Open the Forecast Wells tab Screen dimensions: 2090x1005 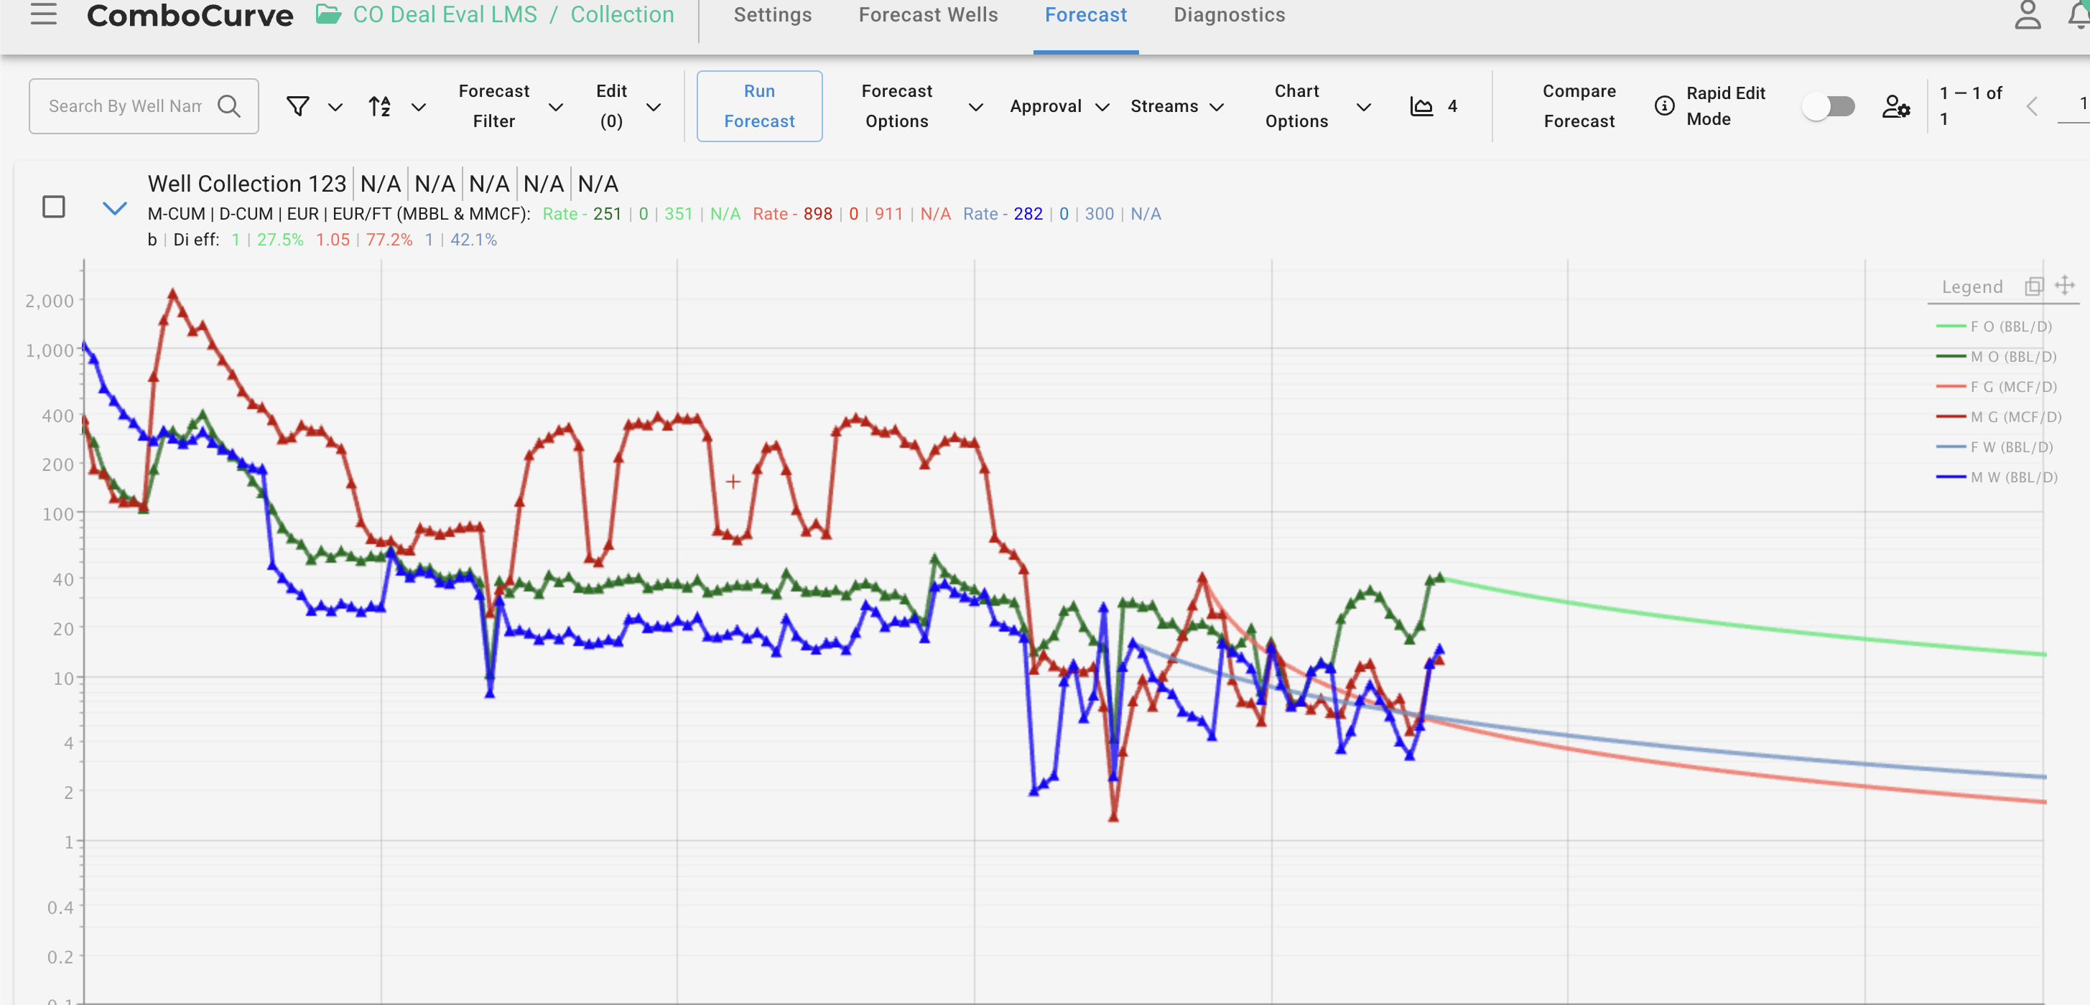click(927, 14)
